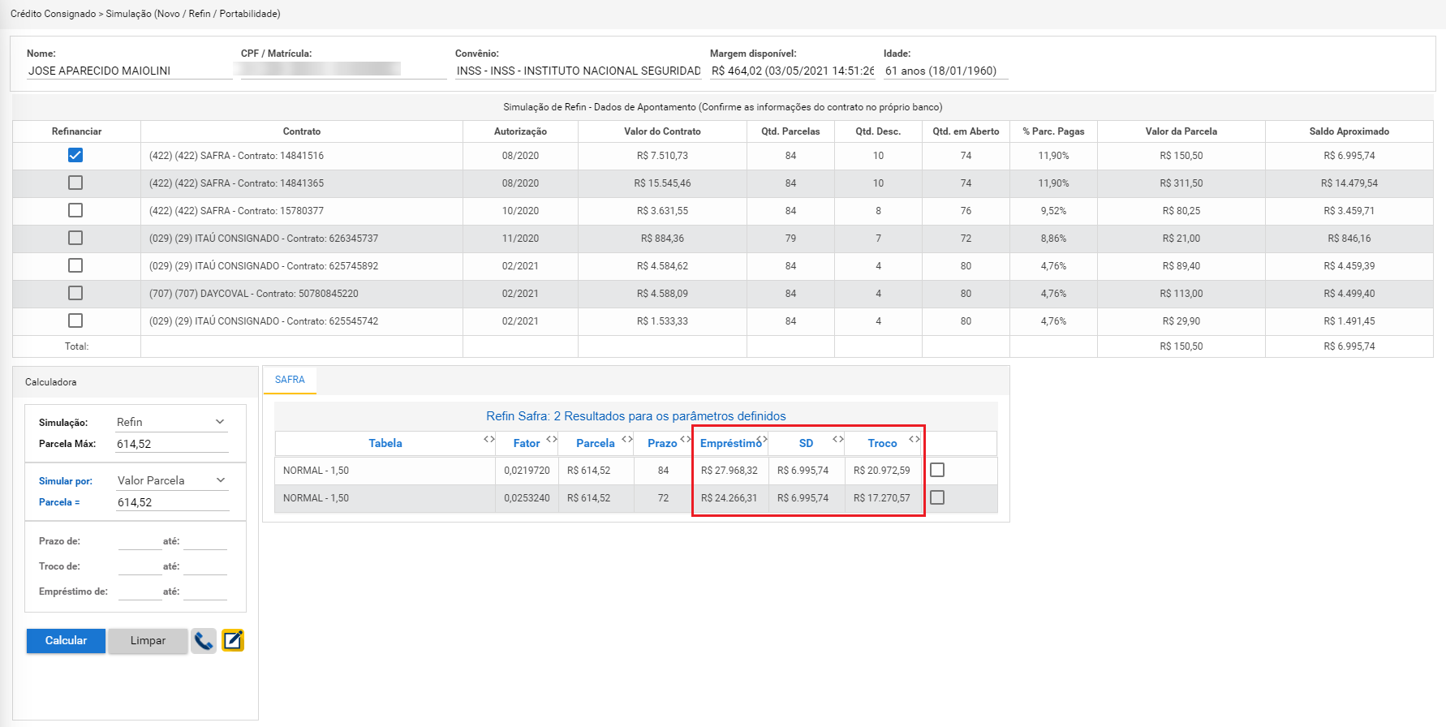Image resolution: width=1446 pixels, height=727 pixels.
Task: Uncheck SAFRA contract 14841516 refinance box
Action: pyautogui.click(x=75, y=155)
